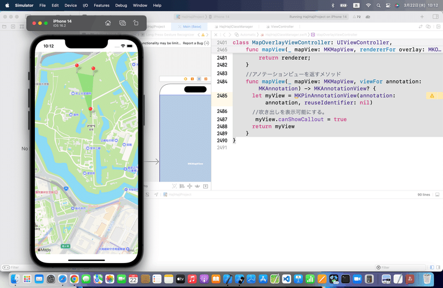
Task: Open the Trash in the Dock
Action: coord(427,279)
